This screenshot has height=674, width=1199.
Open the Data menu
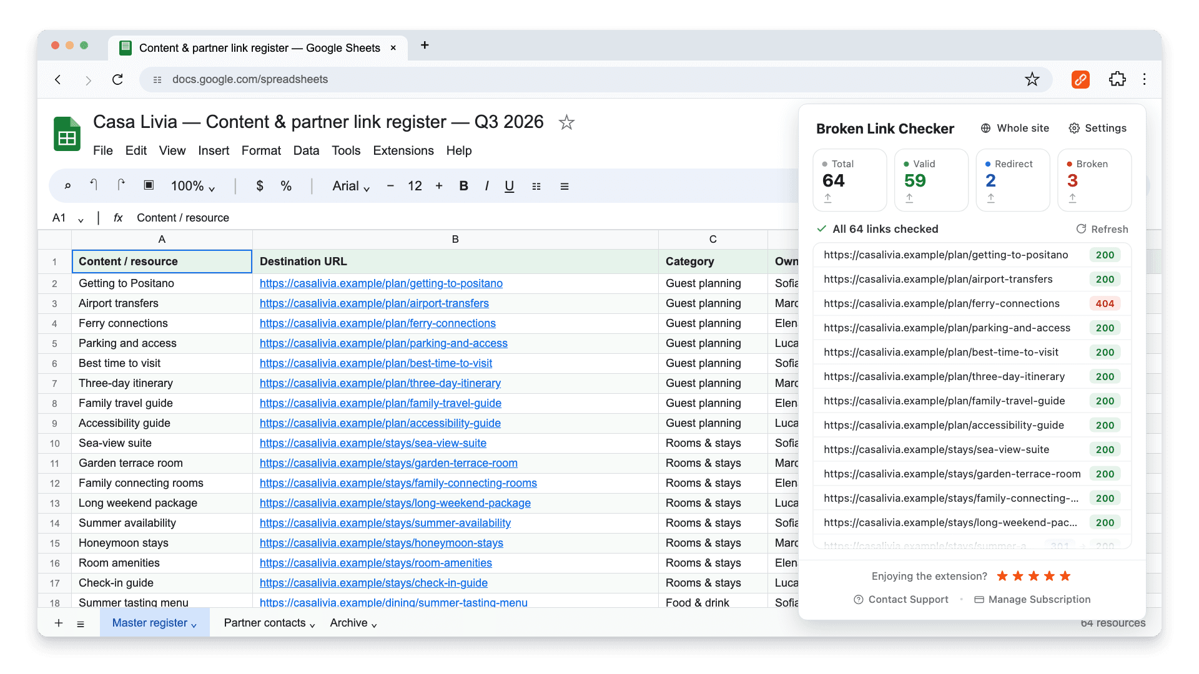(306, 150)
